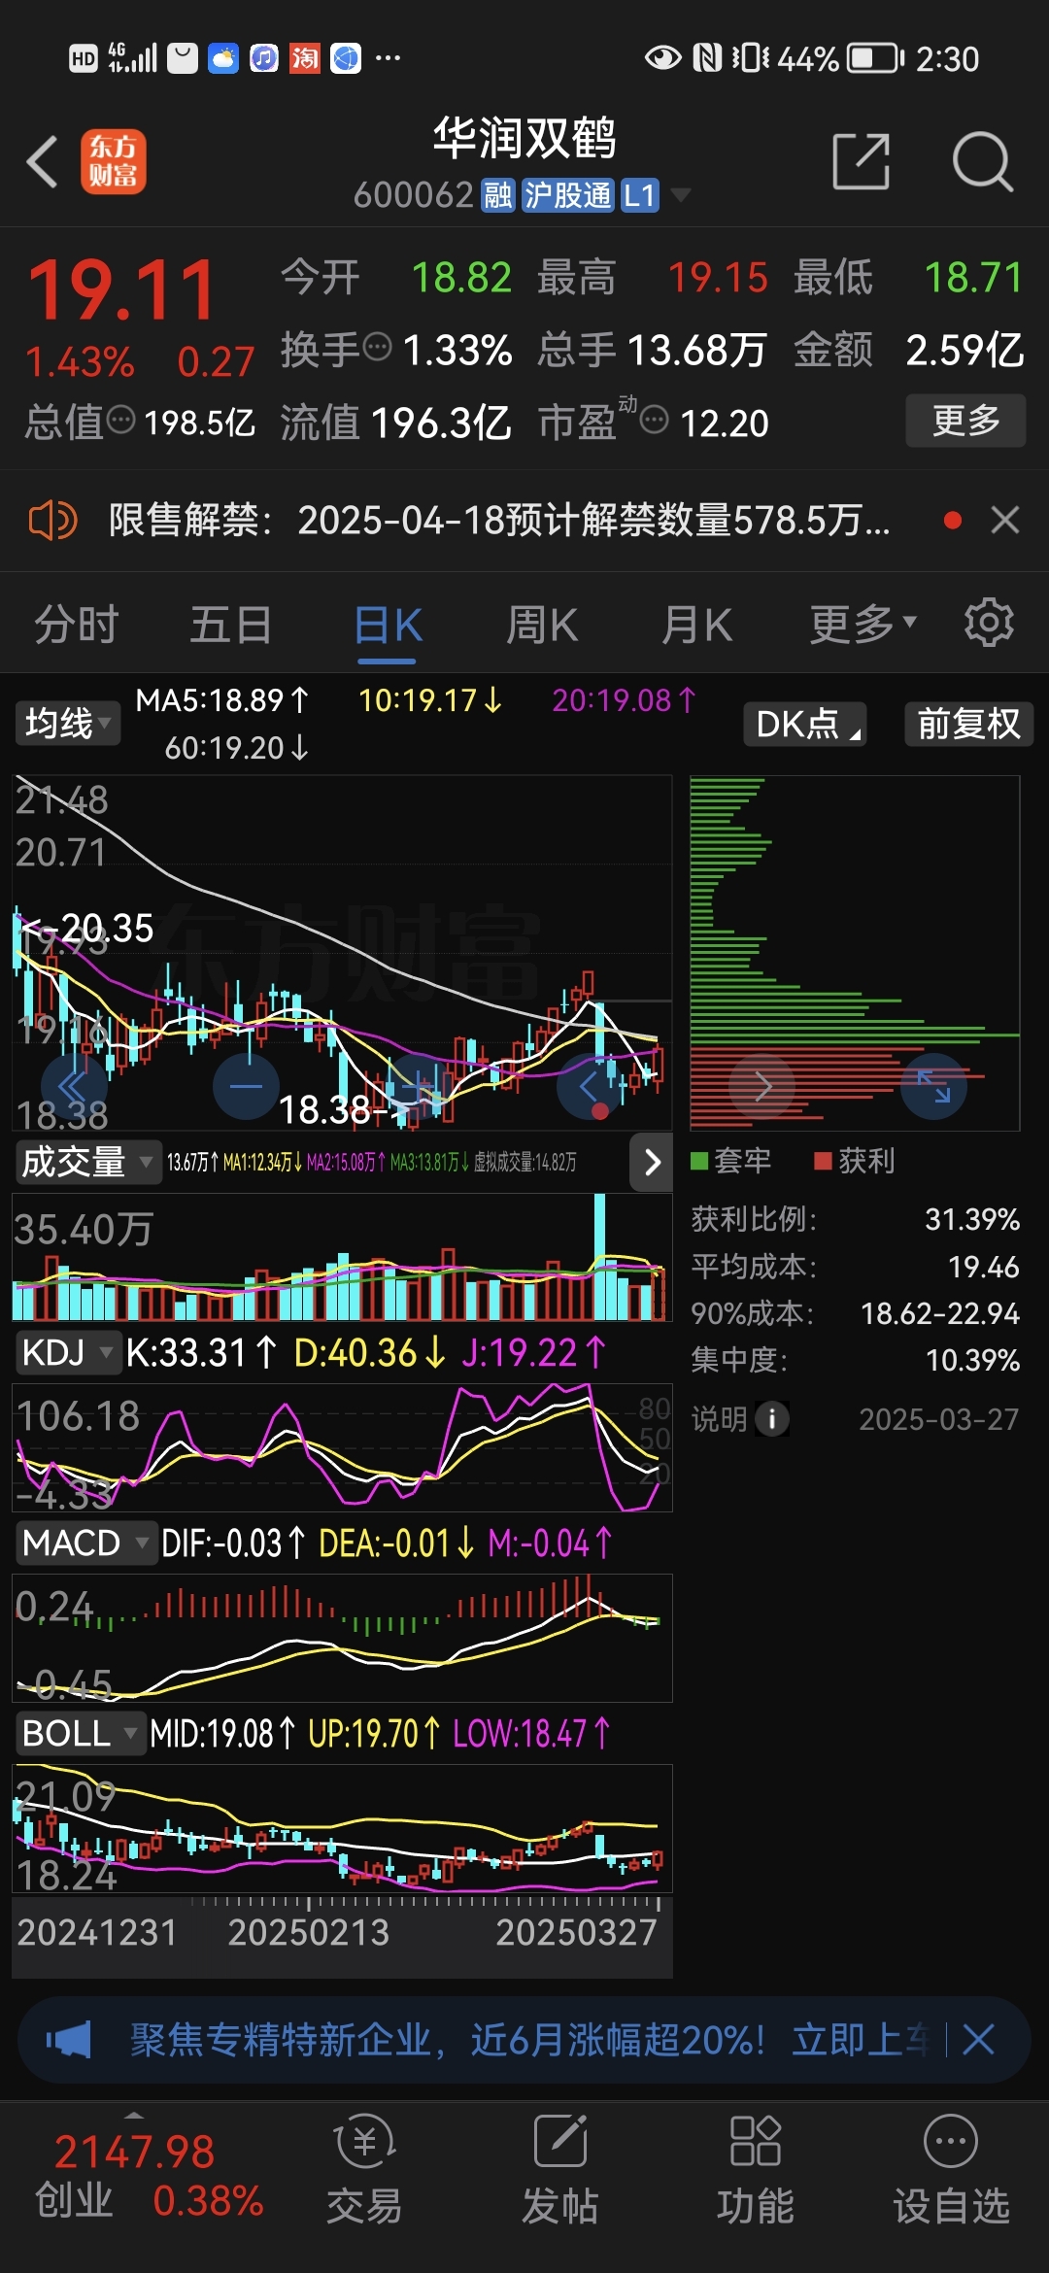
Task: Switch to the 分时 tab
Action: [x=77, y=625]
